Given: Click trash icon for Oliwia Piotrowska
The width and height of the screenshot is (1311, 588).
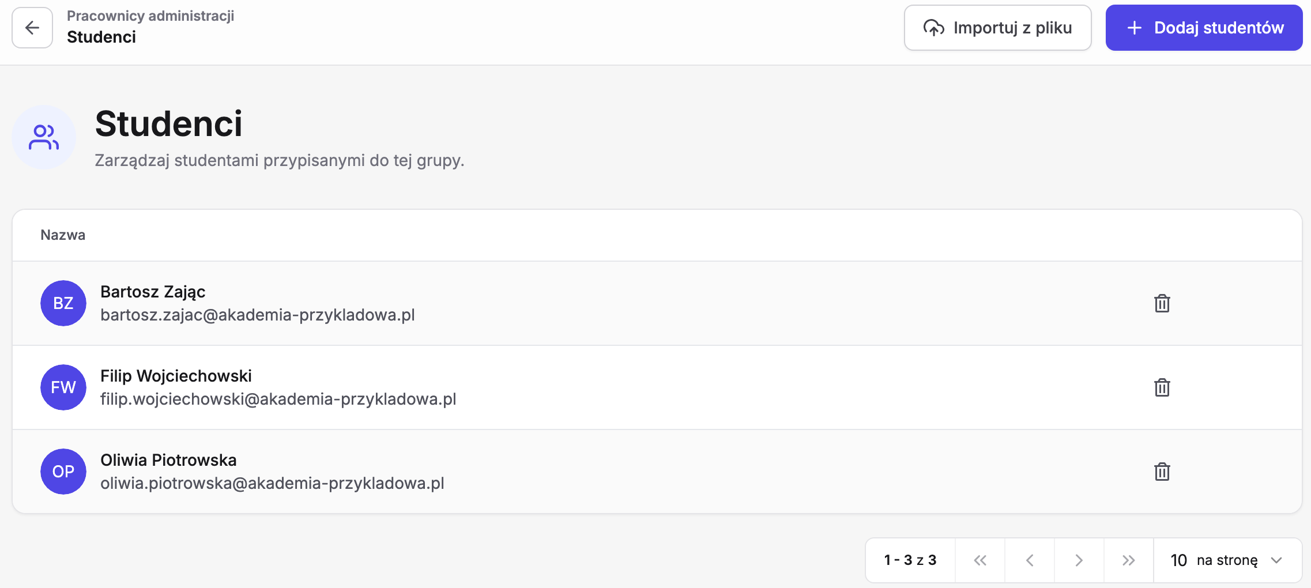Looking at the screenshot, I should tap(1162, 472).
